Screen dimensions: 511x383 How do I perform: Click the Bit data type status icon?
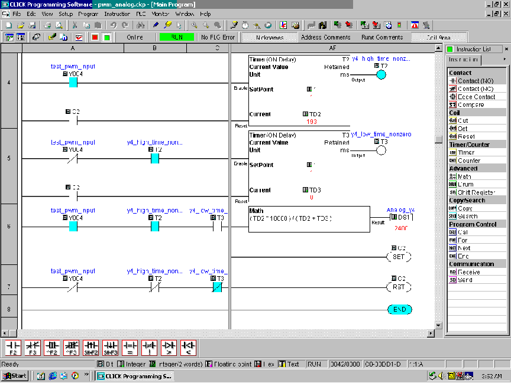101,364
